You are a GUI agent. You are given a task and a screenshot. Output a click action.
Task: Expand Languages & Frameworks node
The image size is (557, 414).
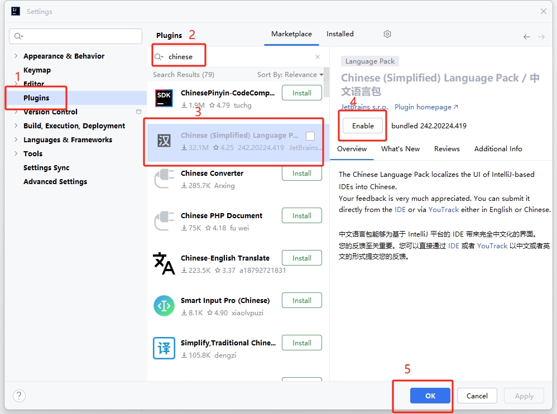16,139
